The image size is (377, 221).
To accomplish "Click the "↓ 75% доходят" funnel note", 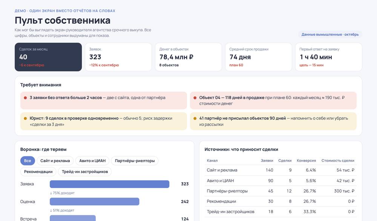I will [x=62, y=193].
